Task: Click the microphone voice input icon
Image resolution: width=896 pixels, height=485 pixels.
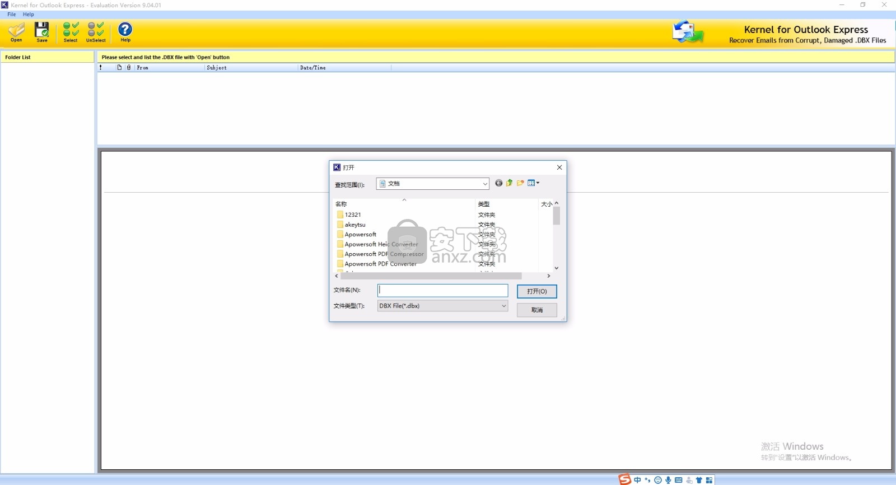Action: [668, 480]
